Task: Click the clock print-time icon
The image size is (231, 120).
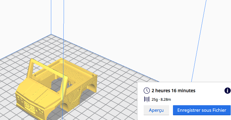Action: 147,90
